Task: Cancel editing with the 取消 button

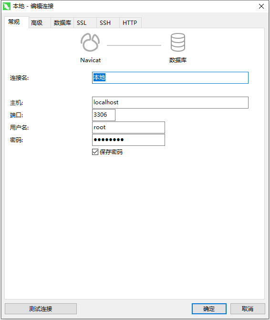Action: (x=248, y=309)
